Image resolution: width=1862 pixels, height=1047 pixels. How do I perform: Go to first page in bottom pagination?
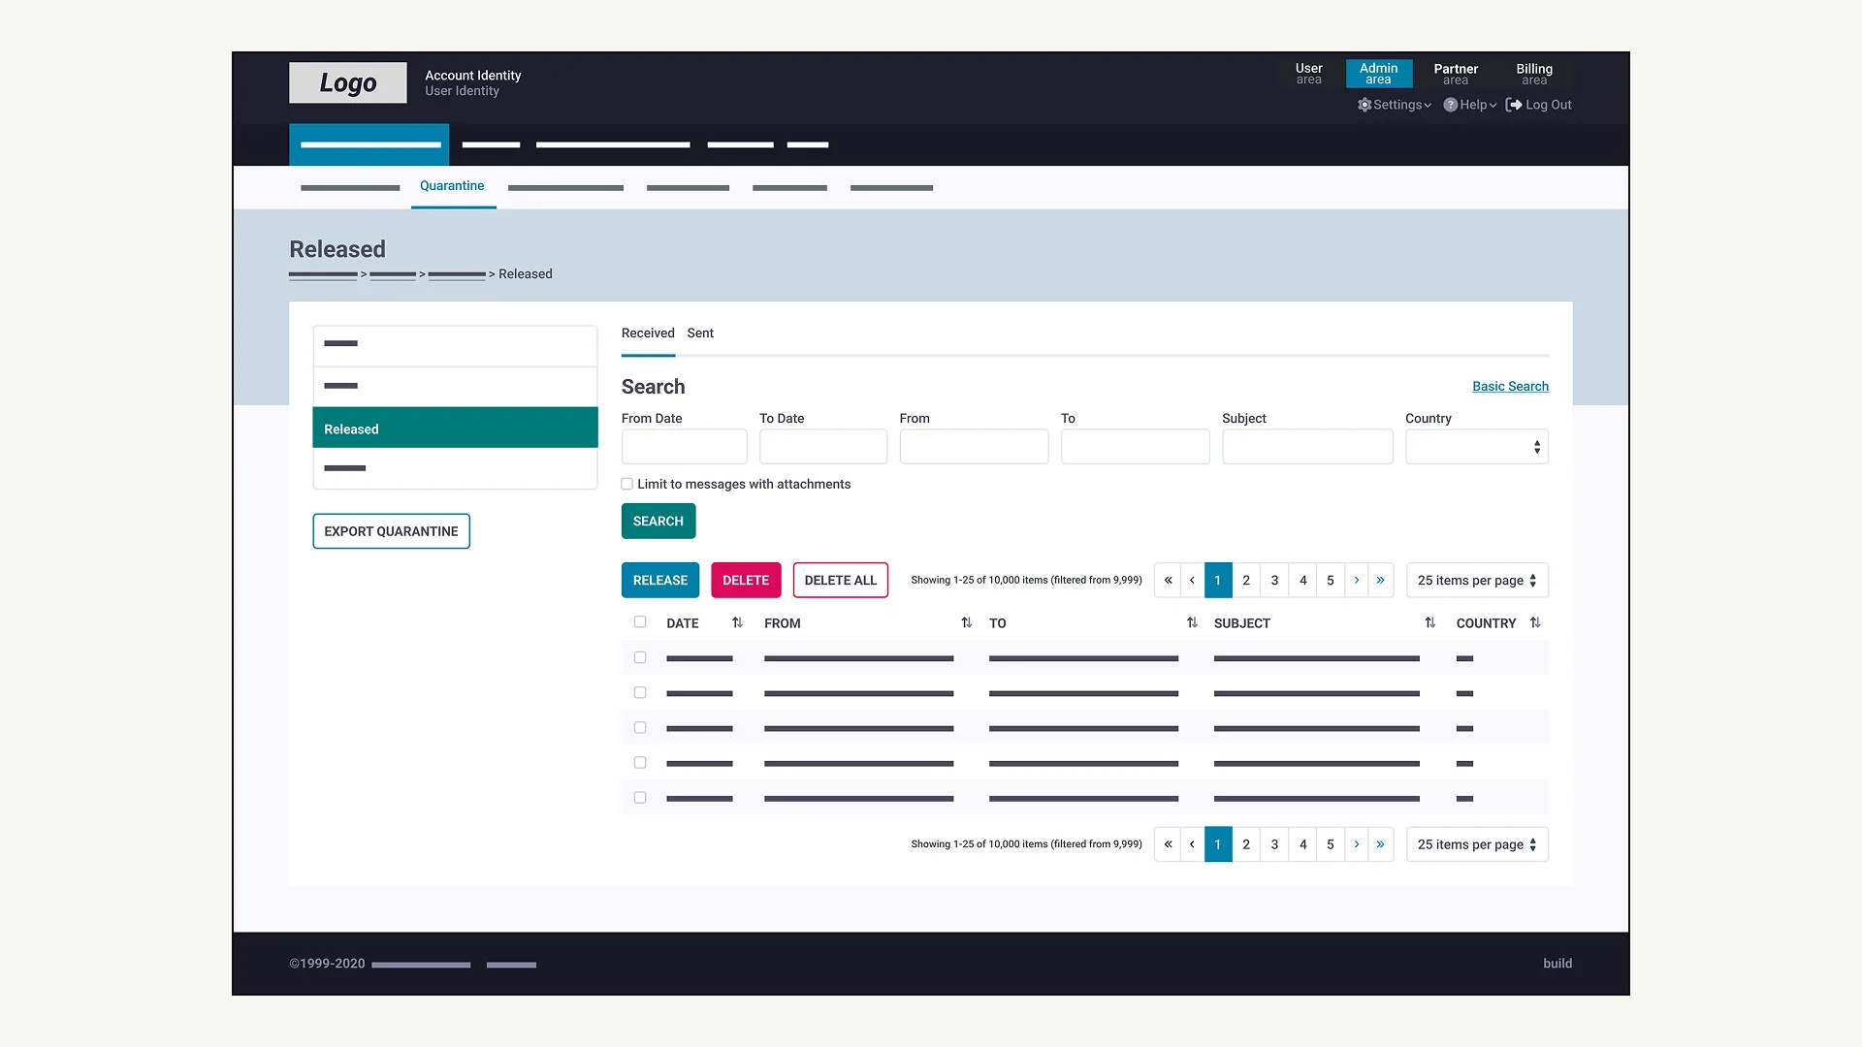point(1168,844)
